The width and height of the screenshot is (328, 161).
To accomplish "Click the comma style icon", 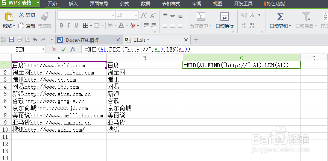I will pos(259,15).
